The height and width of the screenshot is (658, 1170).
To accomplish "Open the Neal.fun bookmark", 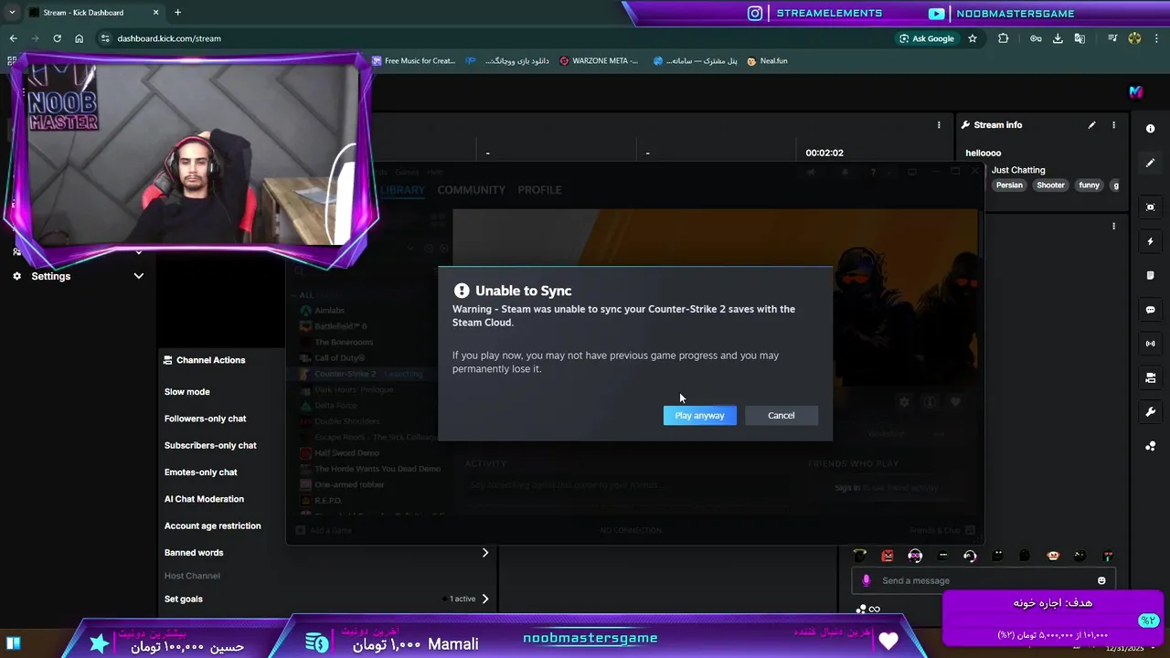I will pos(767,61).
